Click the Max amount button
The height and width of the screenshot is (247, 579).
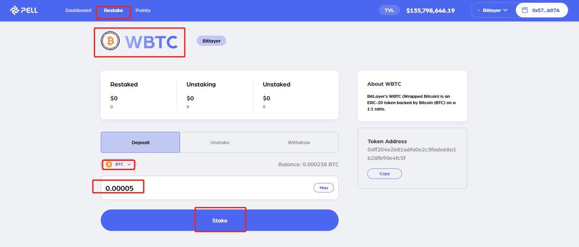324,188
